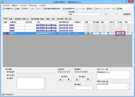135x97 pixels.
Task: Click the application icon in the title bar
Action: (2, 2)
